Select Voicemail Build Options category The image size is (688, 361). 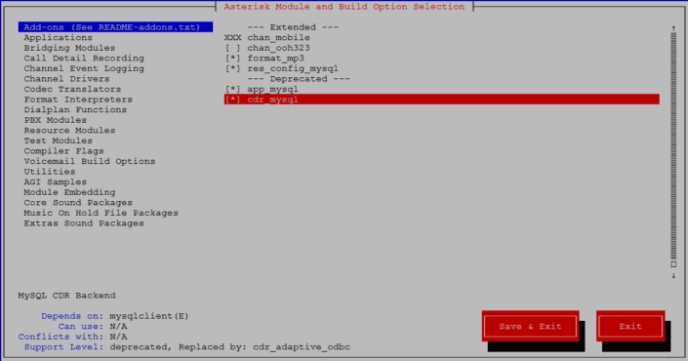point(90,161)
